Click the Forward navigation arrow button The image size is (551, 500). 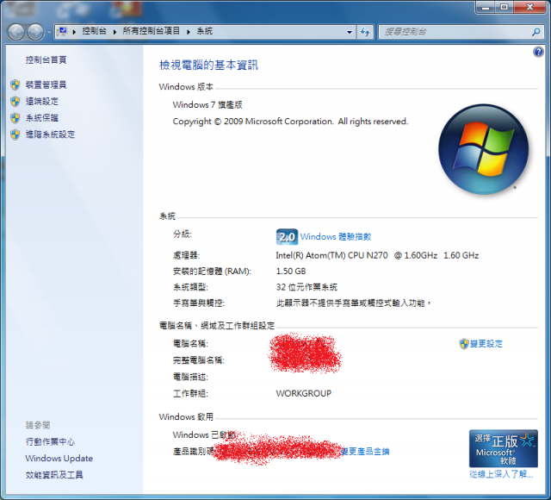pos(35,32)
